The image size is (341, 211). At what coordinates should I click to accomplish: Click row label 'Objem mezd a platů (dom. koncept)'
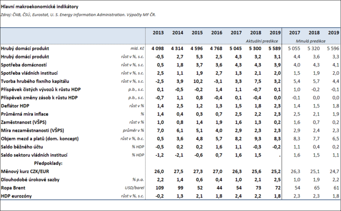click(40, 139)
